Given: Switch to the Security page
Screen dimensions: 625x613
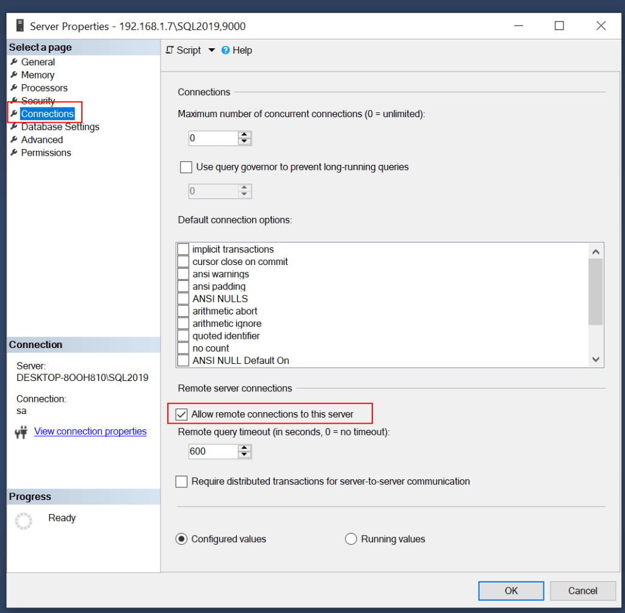Looking at the screenshot, I should 38,101.
